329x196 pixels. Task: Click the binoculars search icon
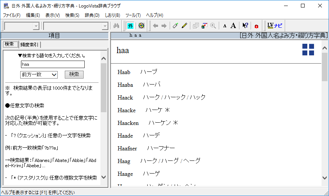point(116,26)
